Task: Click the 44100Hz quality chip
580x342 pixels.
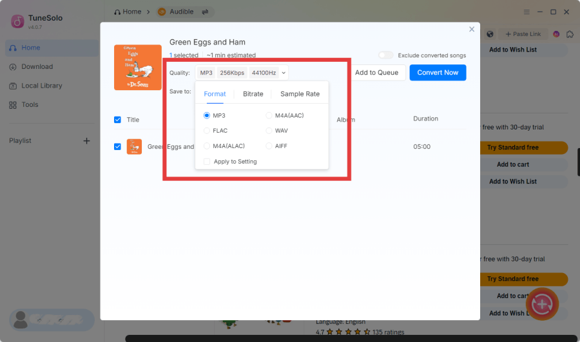Action: 264,73
